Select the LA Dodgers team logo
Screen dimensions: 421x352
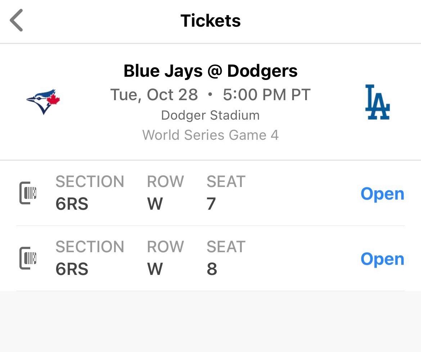click(x=376, y=102)
